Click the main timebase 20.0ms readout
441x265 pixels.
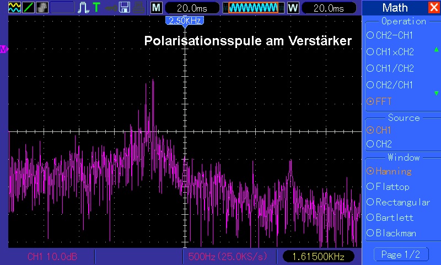pos(192,8)
